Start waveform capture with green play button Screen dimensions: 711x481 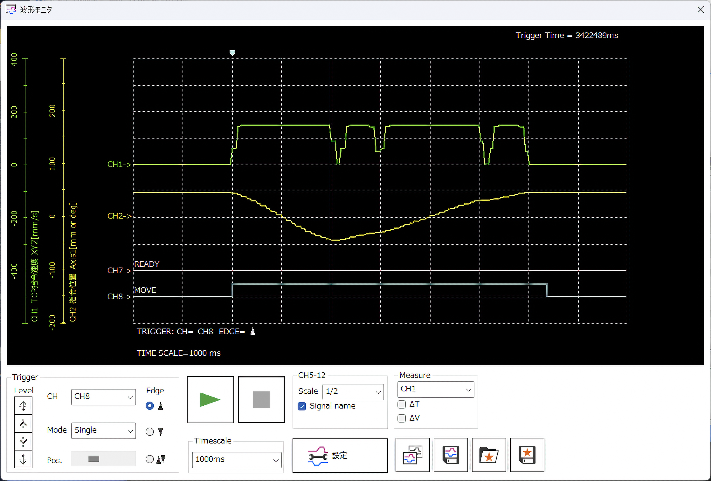pyautogui.click(x=210, y=400)
